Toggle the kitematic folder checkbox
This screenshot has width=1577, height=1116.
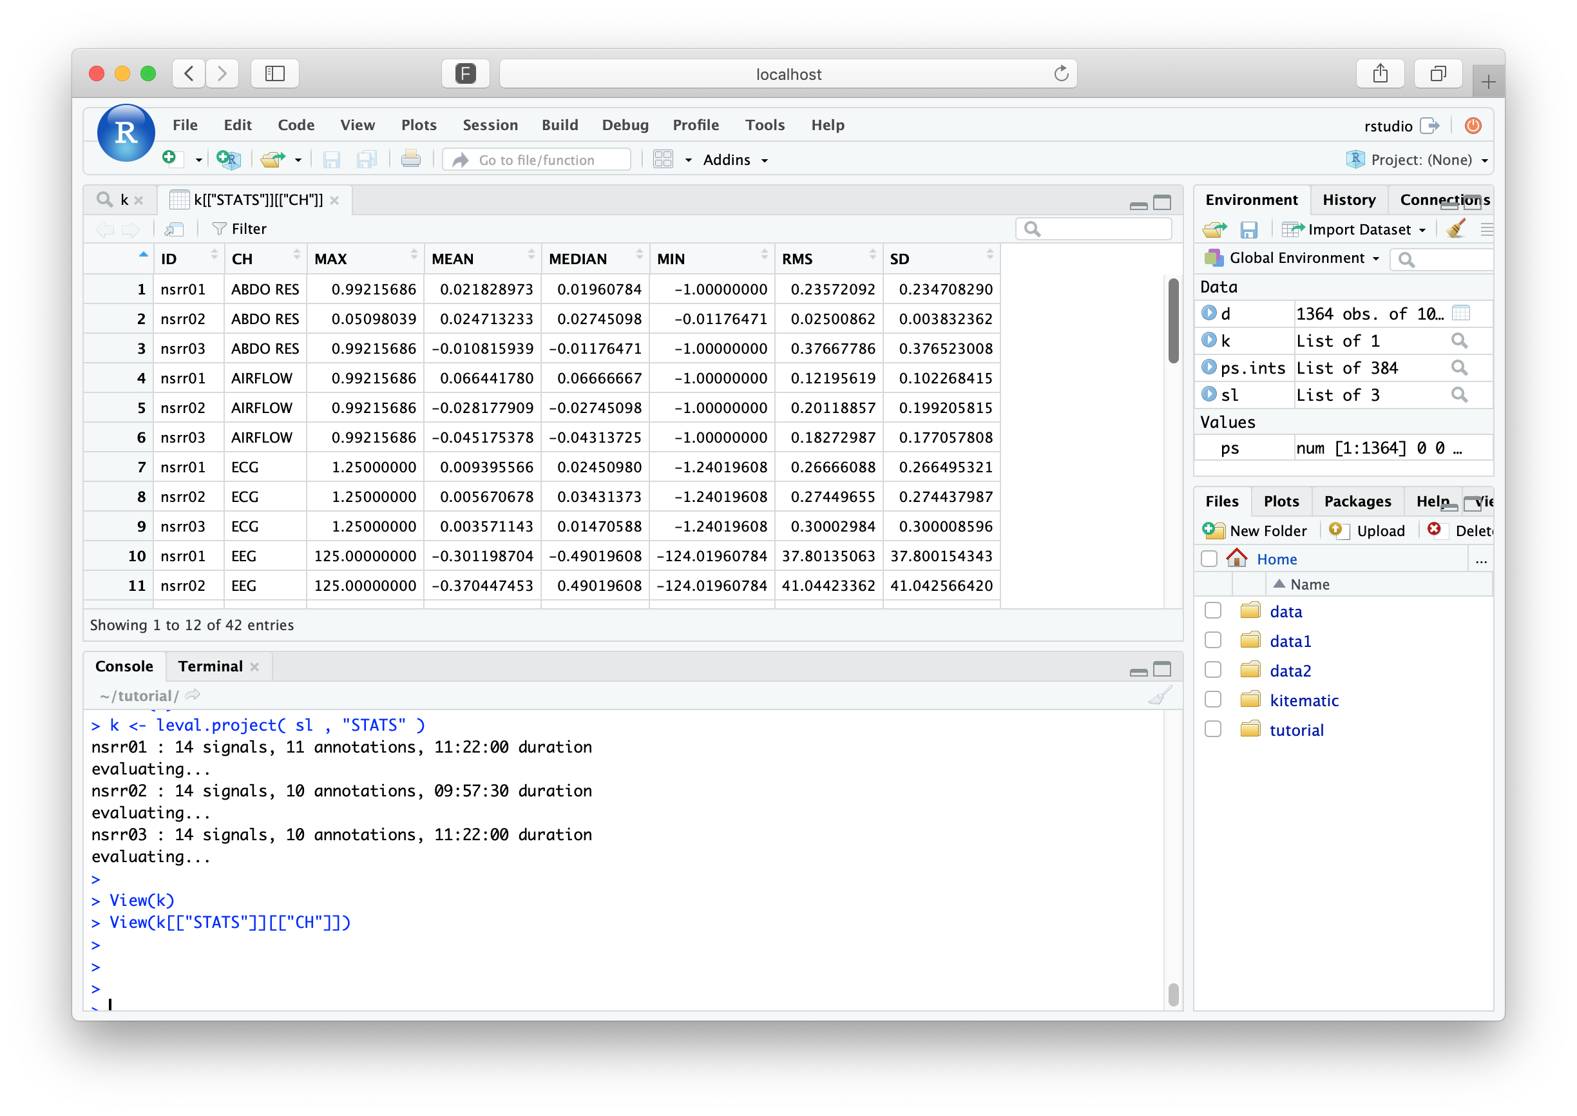[x=1213, y=700]
